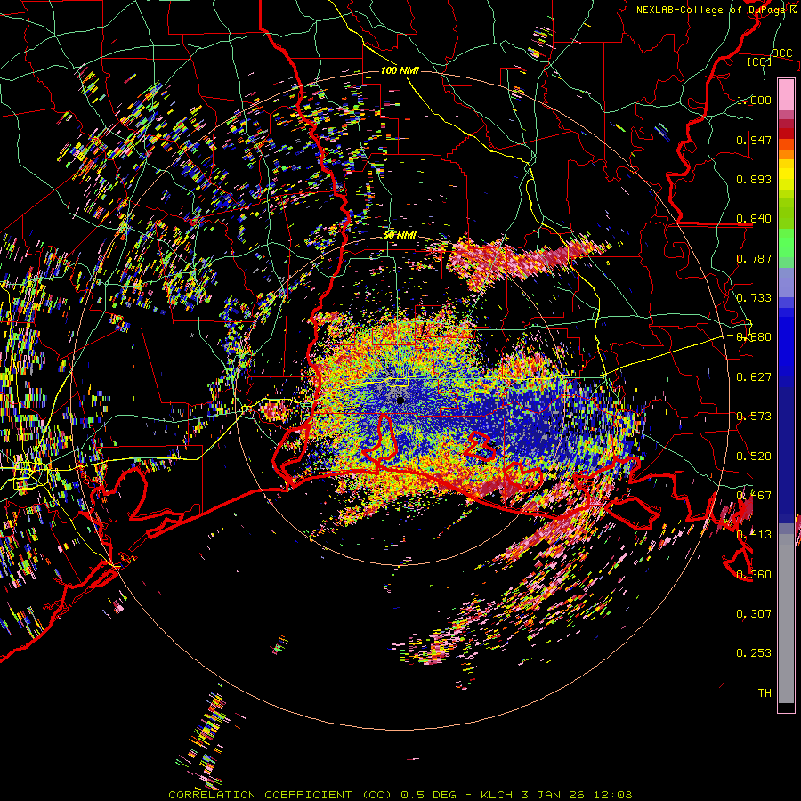Click the TH label at legend bottom
801x801 pixels.
pyautogui.click(x=765, y=693)
